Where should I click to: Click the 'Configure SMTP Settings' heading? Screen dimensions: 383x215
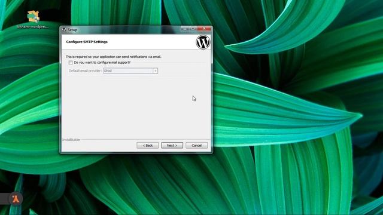87,42
